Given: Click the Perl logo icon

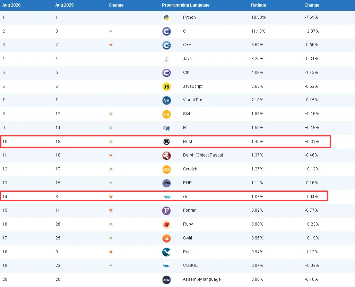Looking at the screenshot, I should click(x=166, y=252).
